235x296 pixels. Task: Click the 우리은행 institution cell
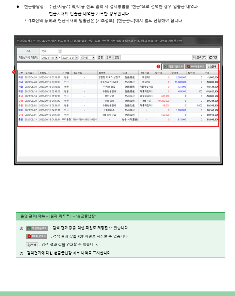coord(66,120)
